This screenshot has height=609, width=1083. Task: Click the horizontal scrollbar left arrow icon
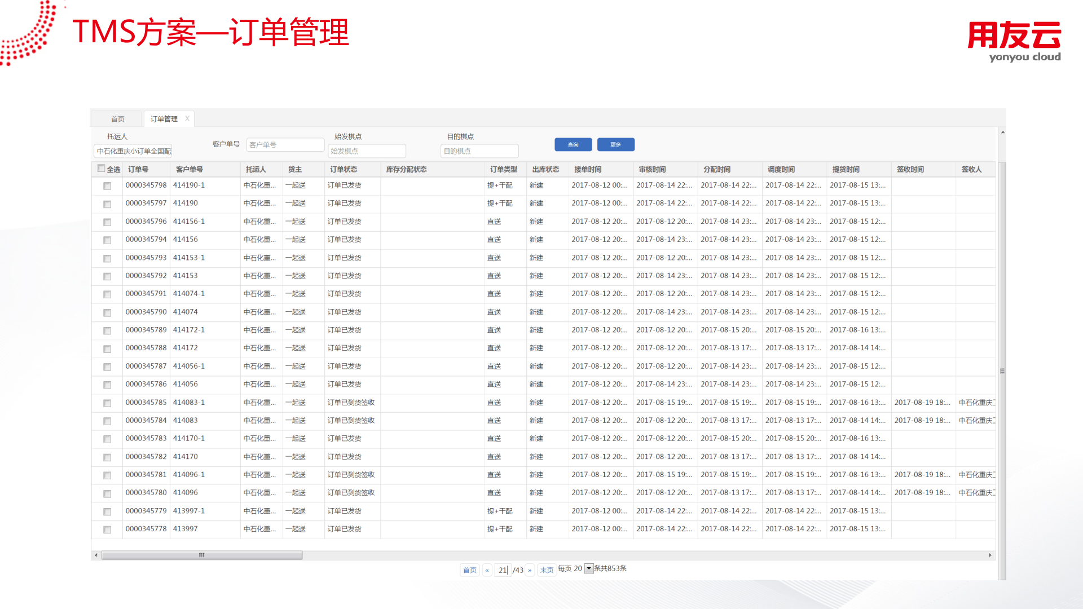[x=96, y=555]
